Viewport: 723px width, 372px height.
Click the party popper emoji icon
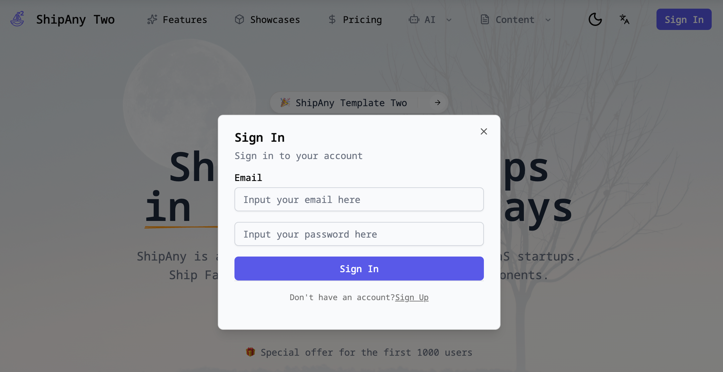click(285, 102)
